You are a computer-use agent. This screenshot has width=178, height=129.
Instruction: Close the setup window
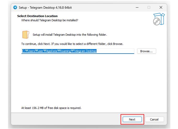[x=161, y=7]
